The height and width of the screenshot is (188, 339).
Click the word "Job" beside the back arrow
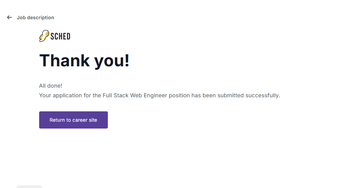click(21, 18)
